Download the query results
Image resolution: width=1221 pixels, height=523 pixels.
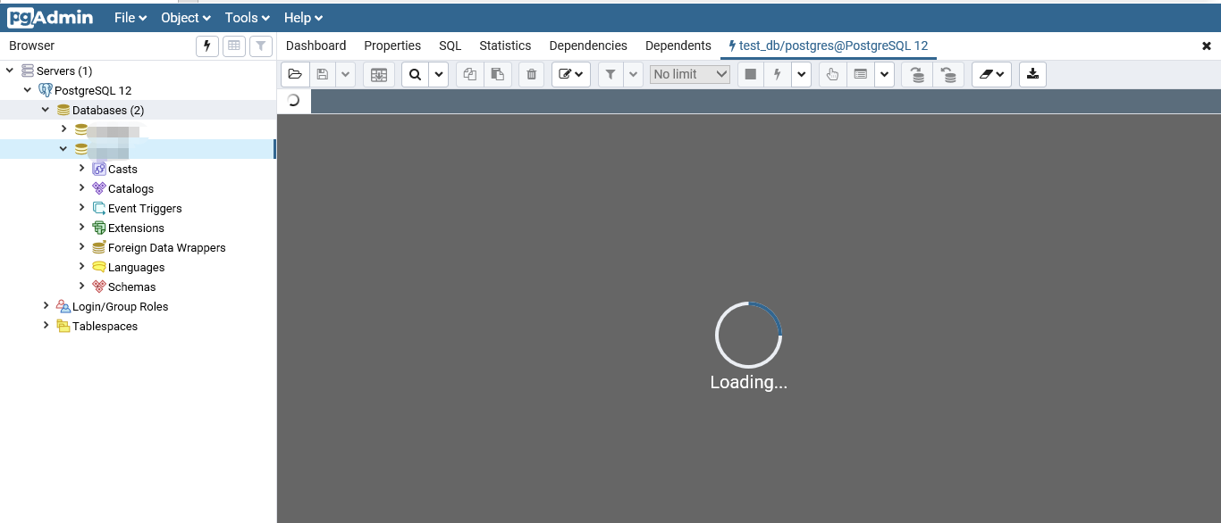(x=1032, y=74)
